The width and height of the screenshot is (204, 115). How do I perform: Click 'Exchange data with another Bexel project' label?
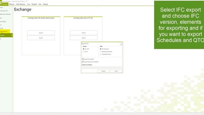[x=41, y=18]
